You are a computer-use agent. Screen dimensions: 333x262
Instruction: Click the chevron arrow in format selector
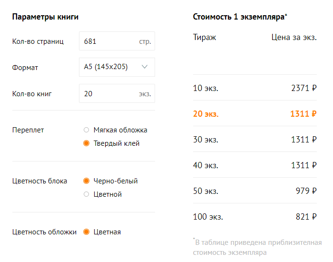point(145,67)
